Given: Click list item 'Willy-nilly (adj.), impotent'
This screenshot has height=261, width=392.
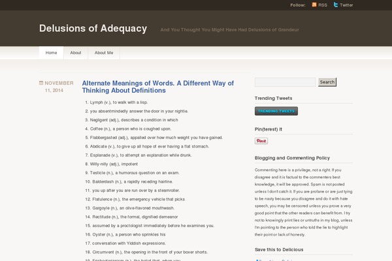Looking at the screenshot, I should [114, 164].
